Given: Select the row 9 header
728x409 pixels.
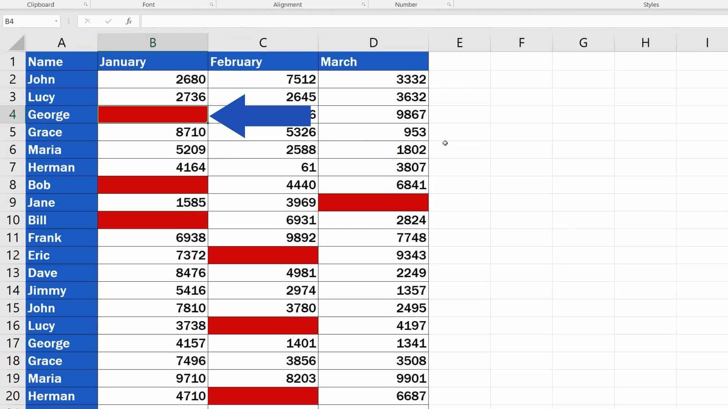Looking at the screenshot, I should pos(13,202).
